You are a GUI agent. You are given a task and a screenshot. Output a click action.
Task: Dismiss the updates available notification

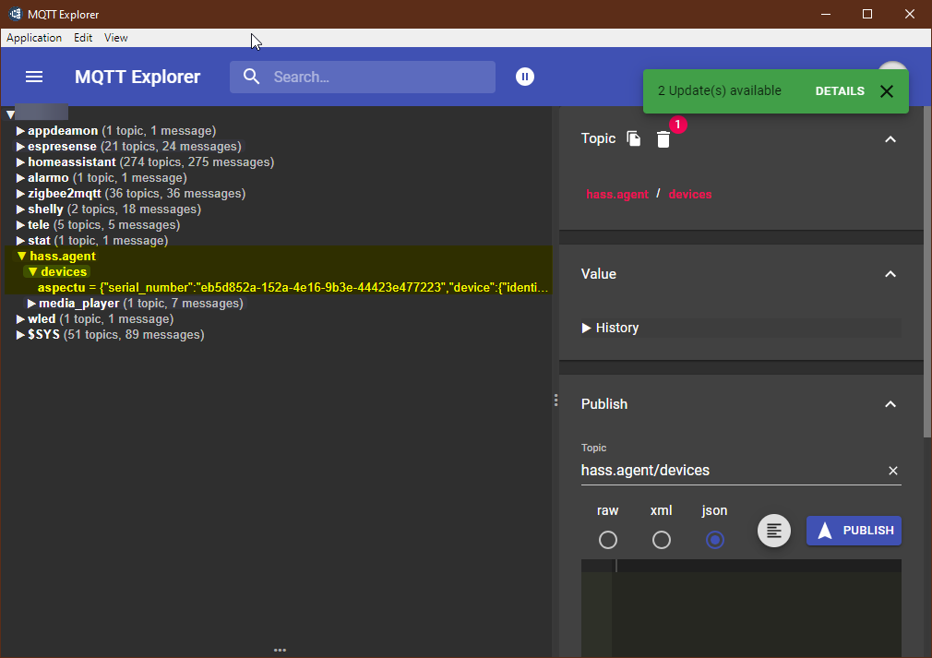click(x=886, y=91)
